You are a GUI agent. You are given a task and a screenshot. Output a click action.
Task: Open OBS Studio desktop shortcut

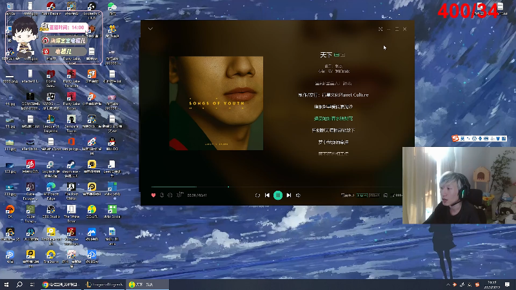click(x=51, y=212)
